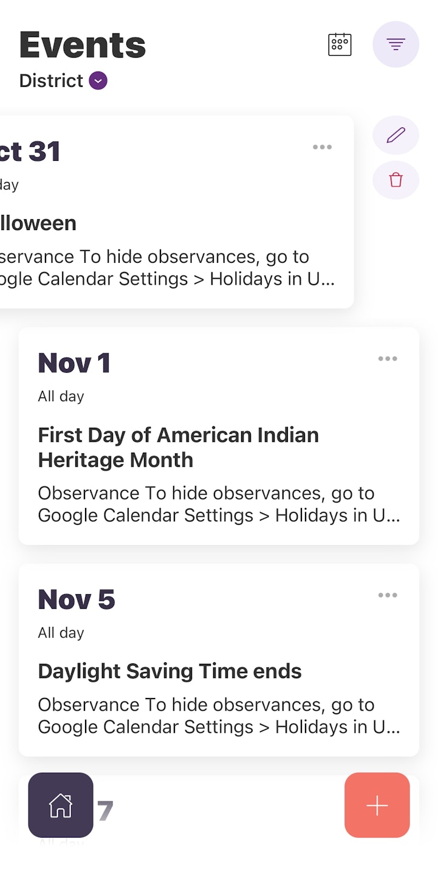Open Daylight Saving Time ends event
The image size is (438, 874).
point(169,671)
